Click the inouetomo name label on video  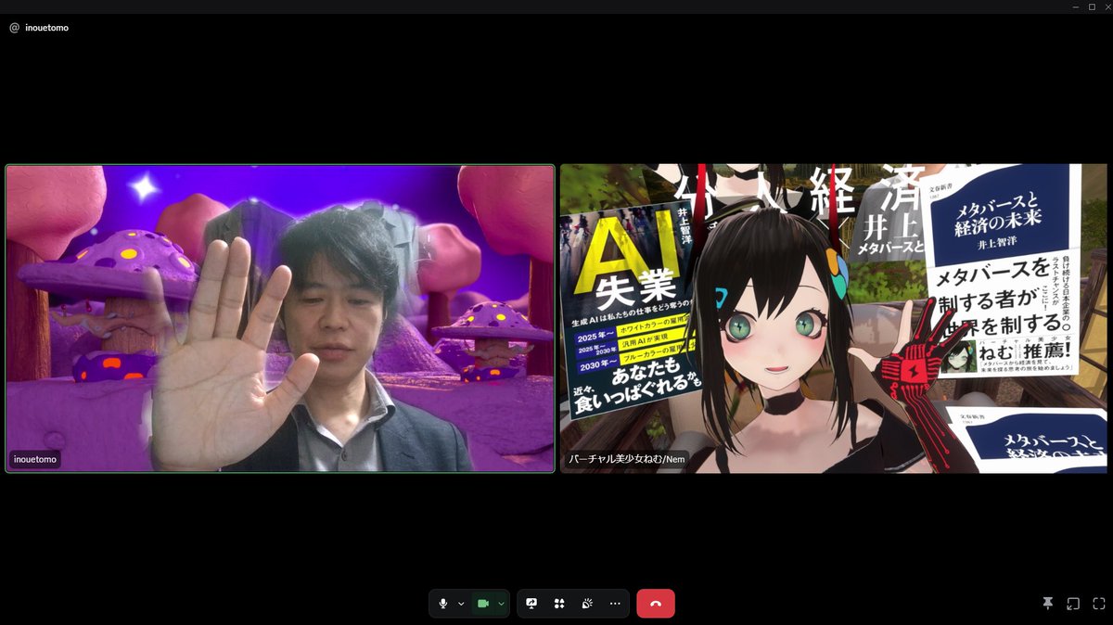35,459
